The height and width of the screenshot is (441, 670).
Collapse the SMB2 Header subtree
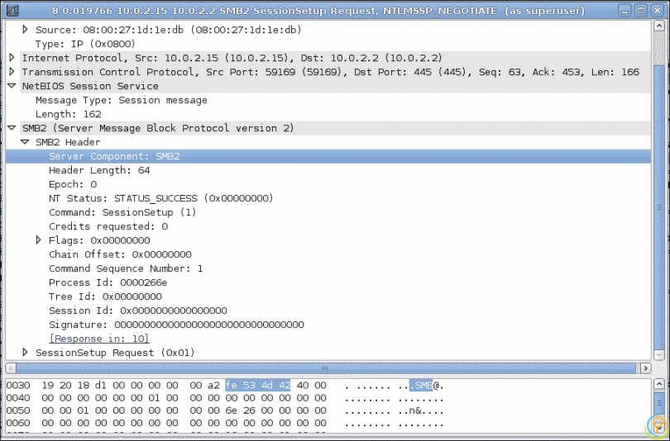point(25,142)
